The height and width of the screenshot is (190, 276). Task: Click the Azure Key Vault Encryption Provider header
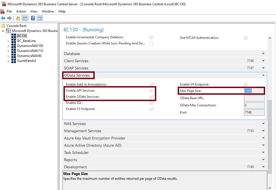pos(95,138)
